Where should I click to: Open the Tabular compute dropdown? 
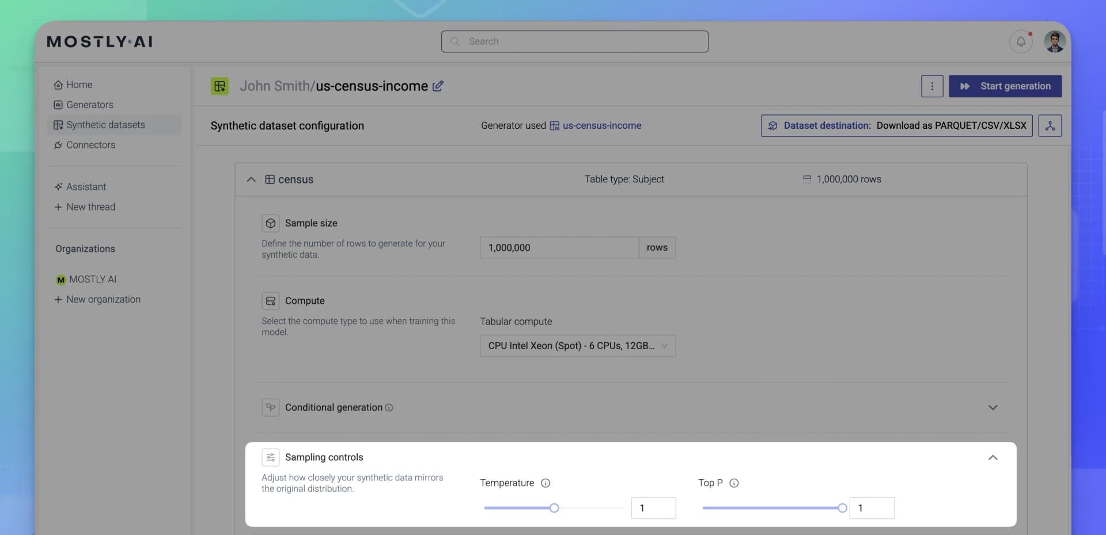pyautogui.click(x=577, y=346)
